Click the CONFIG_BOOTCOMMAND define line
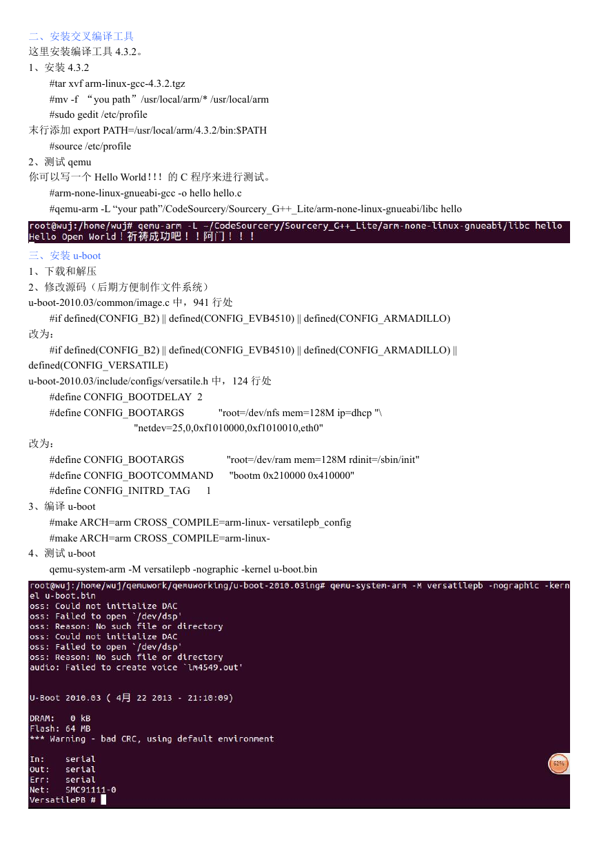The width and height of the screenshot is (599, 846). (202, 475)
